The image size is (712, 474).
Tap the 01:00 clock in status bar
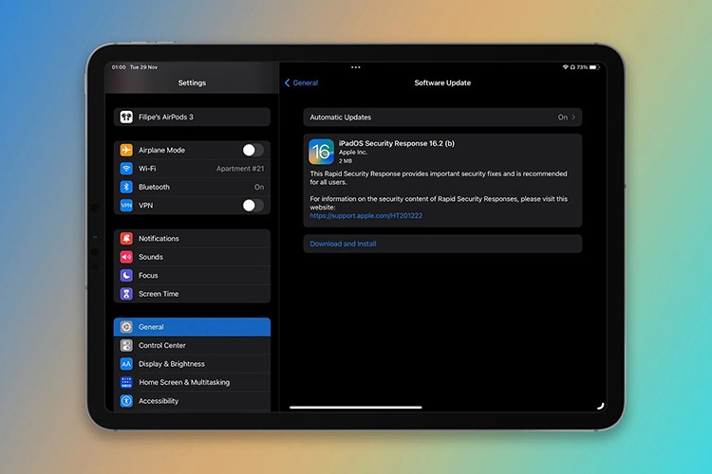click(119, 67)
